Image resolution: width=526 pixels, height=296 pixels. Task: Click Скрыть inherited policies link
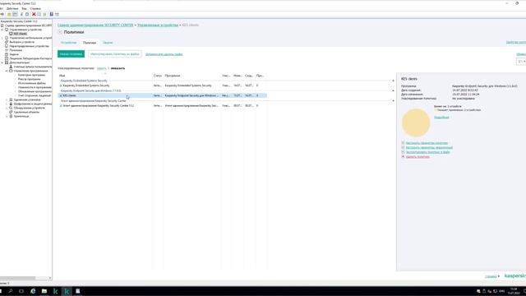coord(101,68)
